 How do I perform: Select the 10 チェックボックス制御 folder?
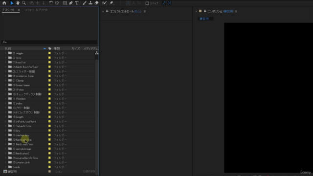tap(27, 94)
